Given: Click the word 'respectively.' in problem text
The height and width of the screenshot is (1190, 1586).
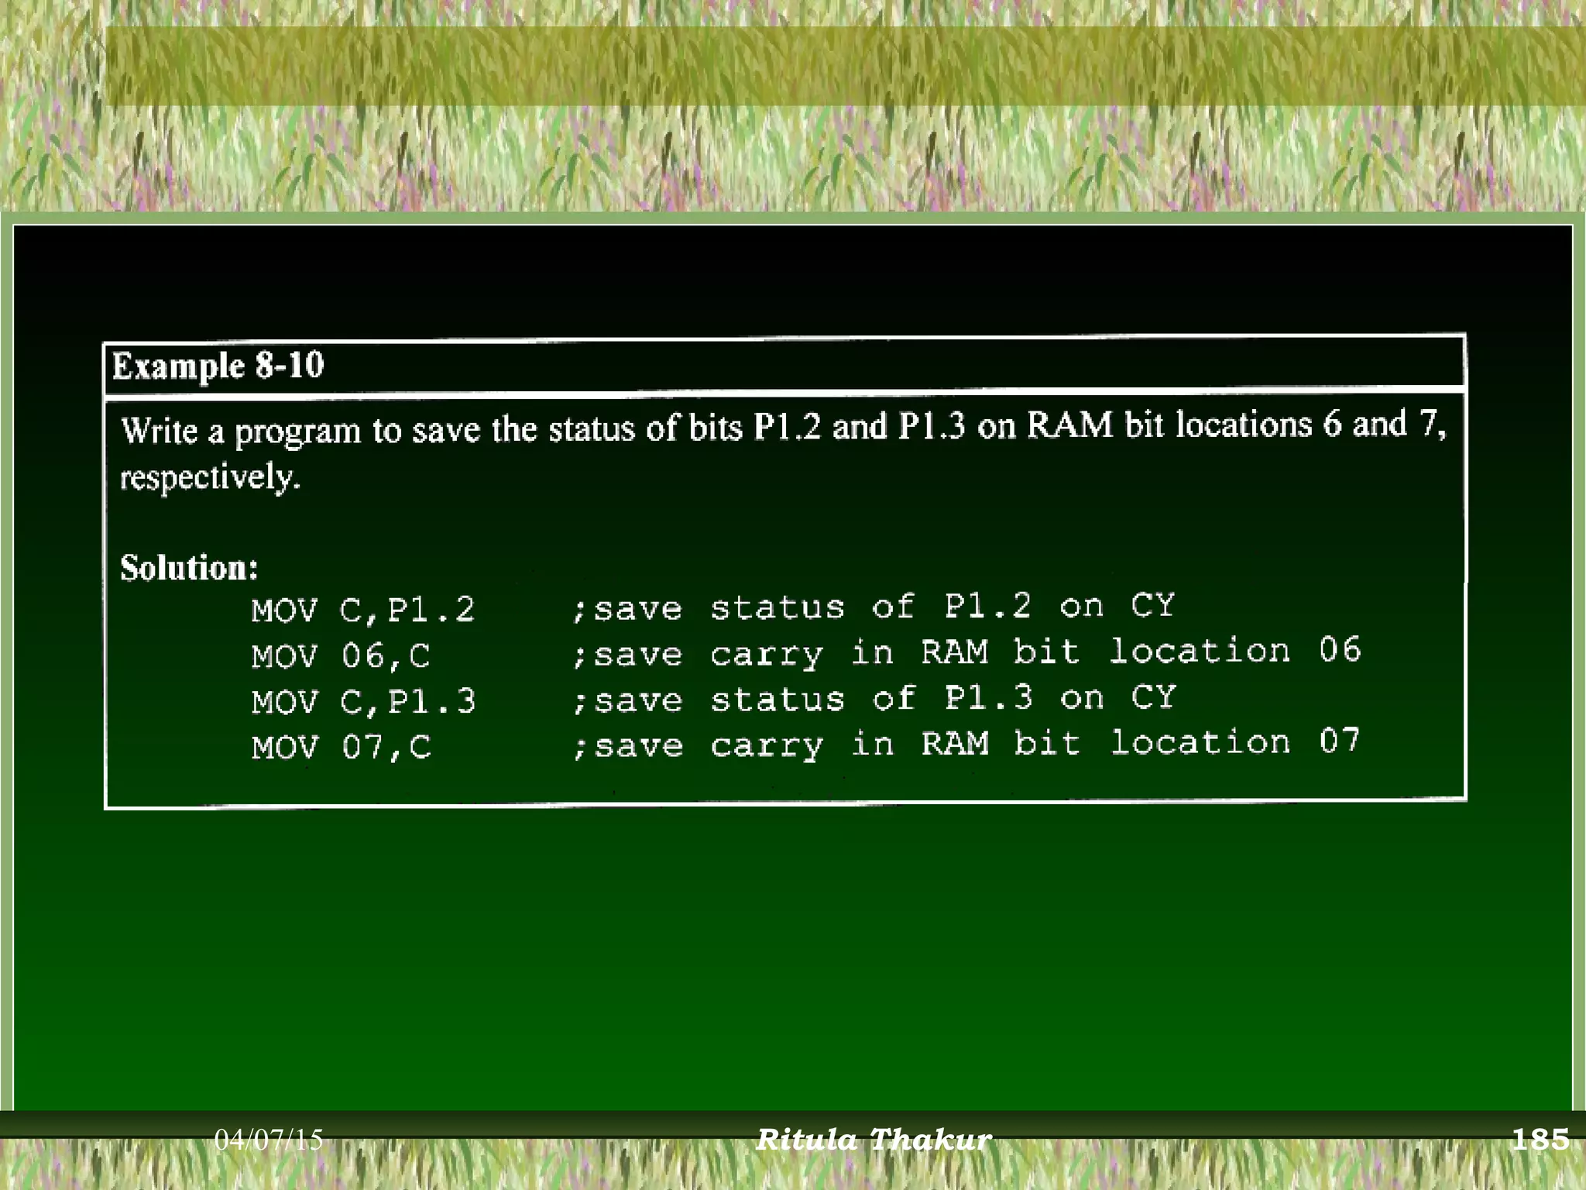Looking at the screenshot, I should pyautogui.click(x=209, y=477).
